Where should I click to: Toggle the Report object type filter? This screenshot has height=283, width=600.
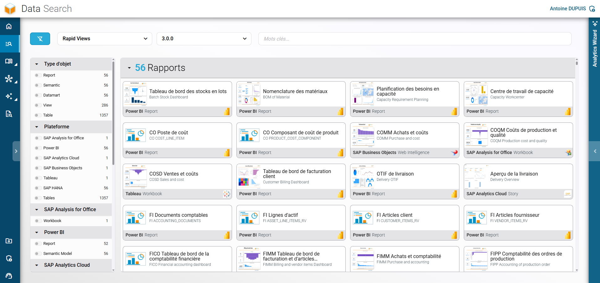pos(38,75)
